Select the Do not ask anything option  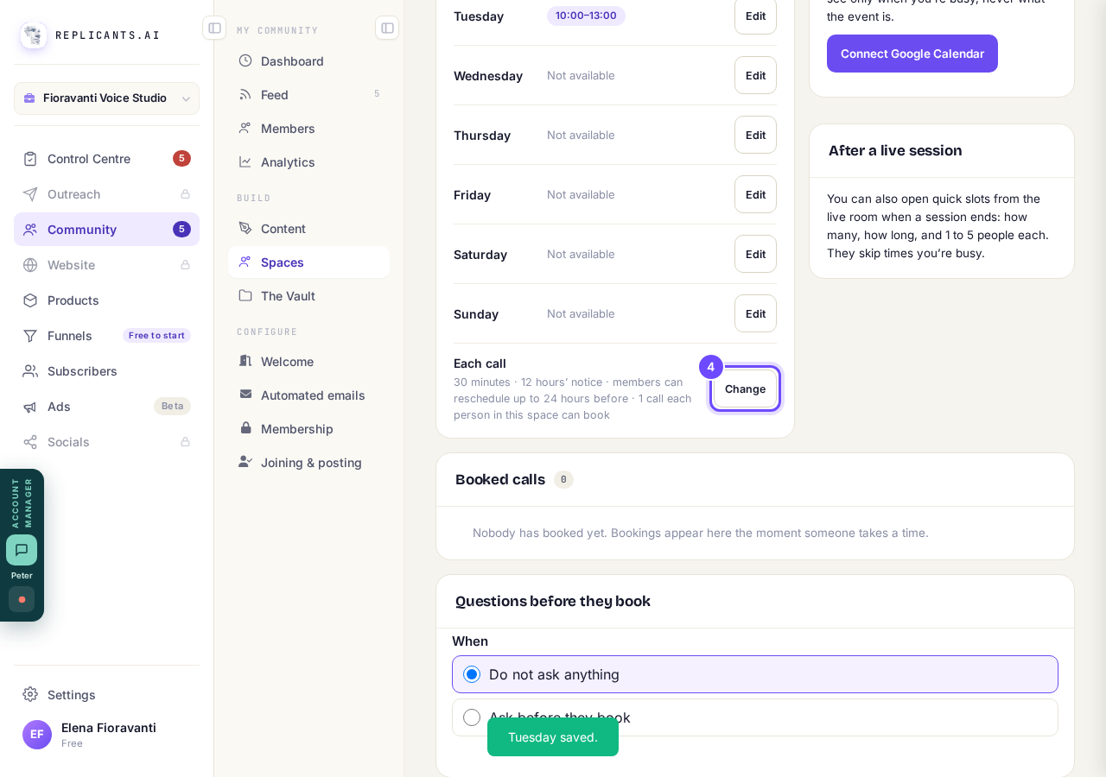(755, 674)
